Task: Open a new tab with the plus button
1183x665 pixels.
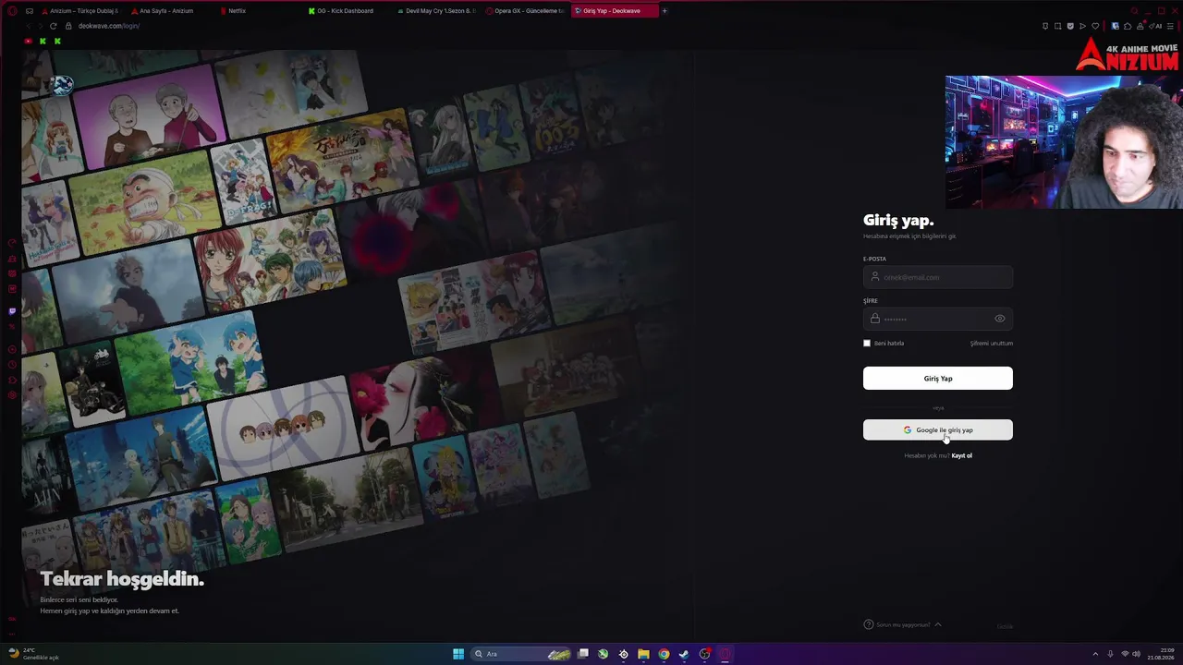Action: [664, 11]
